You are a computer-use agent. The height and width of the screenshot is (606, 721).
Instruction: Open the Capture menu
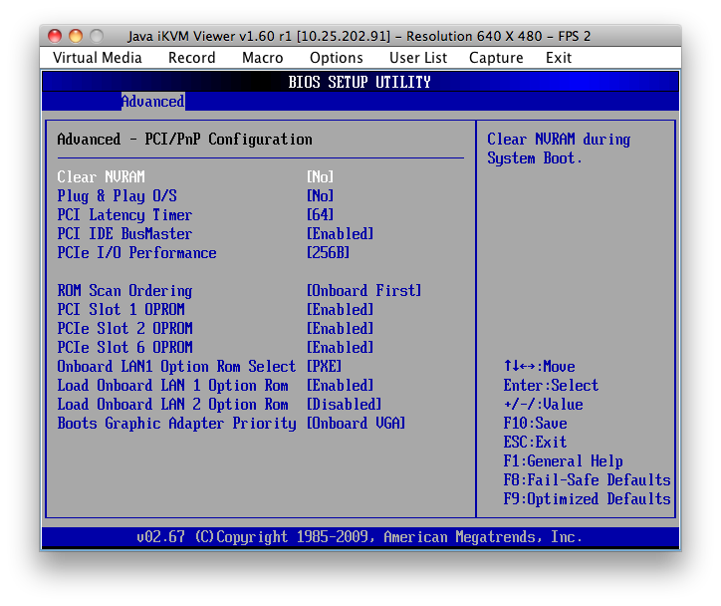[x=496, y=58]
